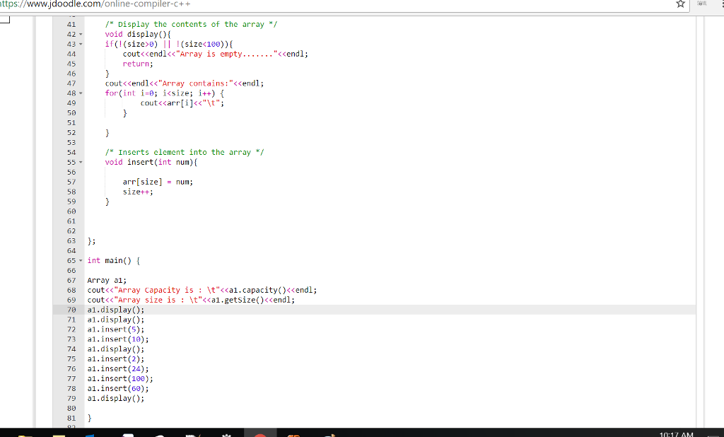Select the highlighted a1.display() line
The image size is (724, 437).
coord(115,309)
